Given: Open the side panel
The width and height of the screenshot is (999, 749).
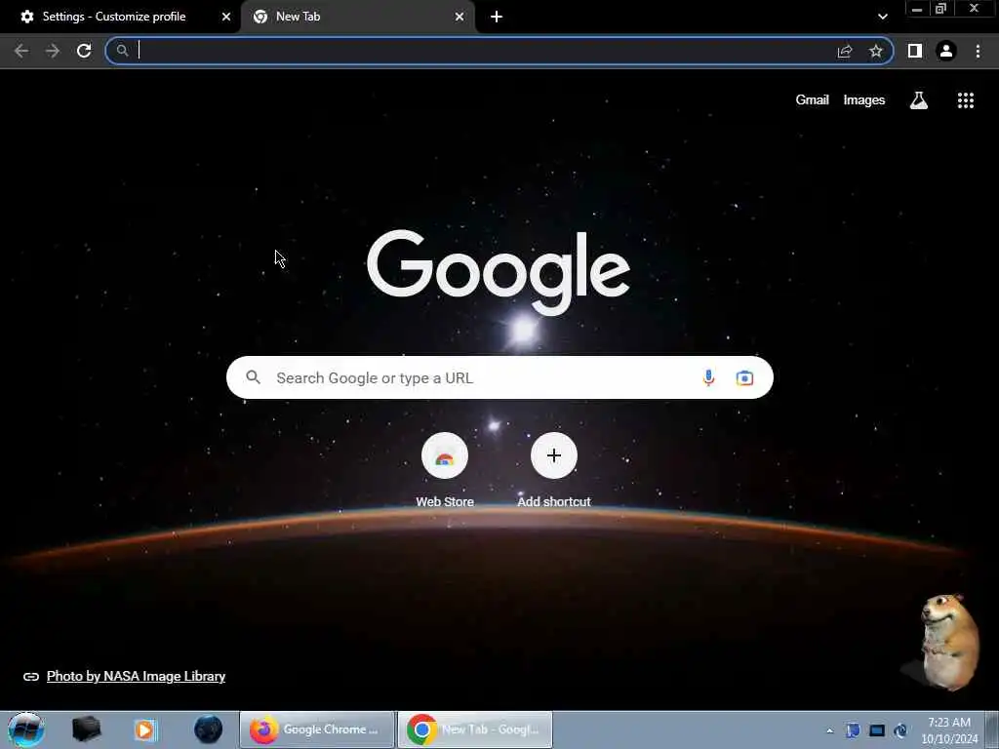Looking at the screenshot, I should tap(915, 51).
